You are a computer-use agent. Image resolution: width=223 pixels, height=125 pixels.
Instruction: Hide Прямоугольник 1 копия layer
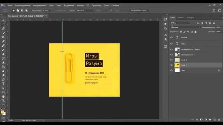click(x=171, y=49)
